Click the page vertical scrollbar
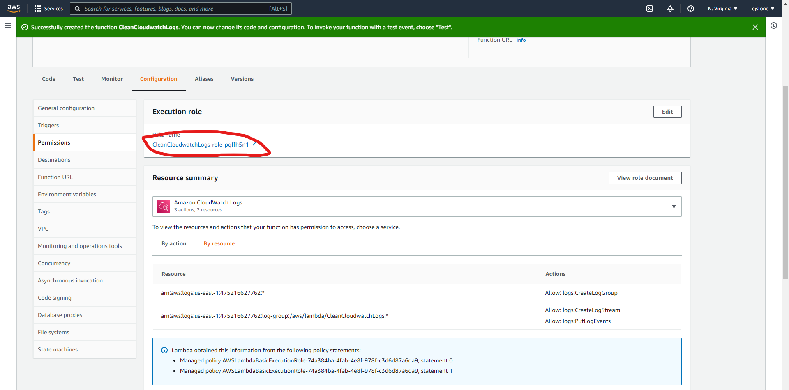The width and height of the screenshot is (789, 390). tap(785, 183)
